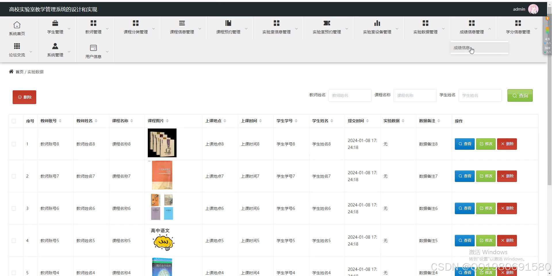Open 实验室设备管理 via bar chart icon

tap(377, 23)
